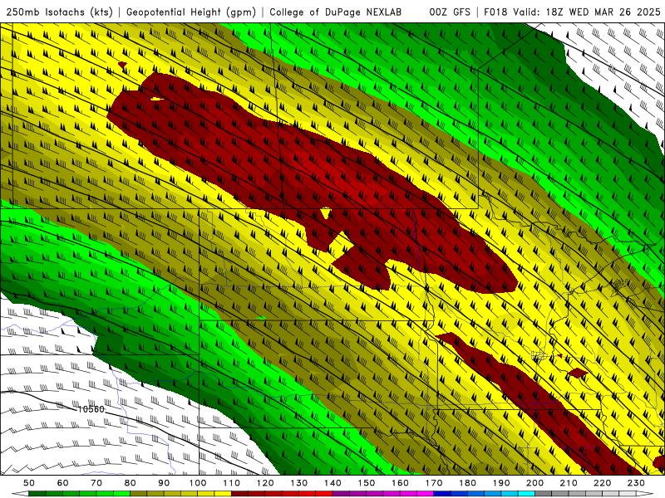Click the 80 value on the legend
The height and width of the screenshot is (498, 665).
coord(130,483)
